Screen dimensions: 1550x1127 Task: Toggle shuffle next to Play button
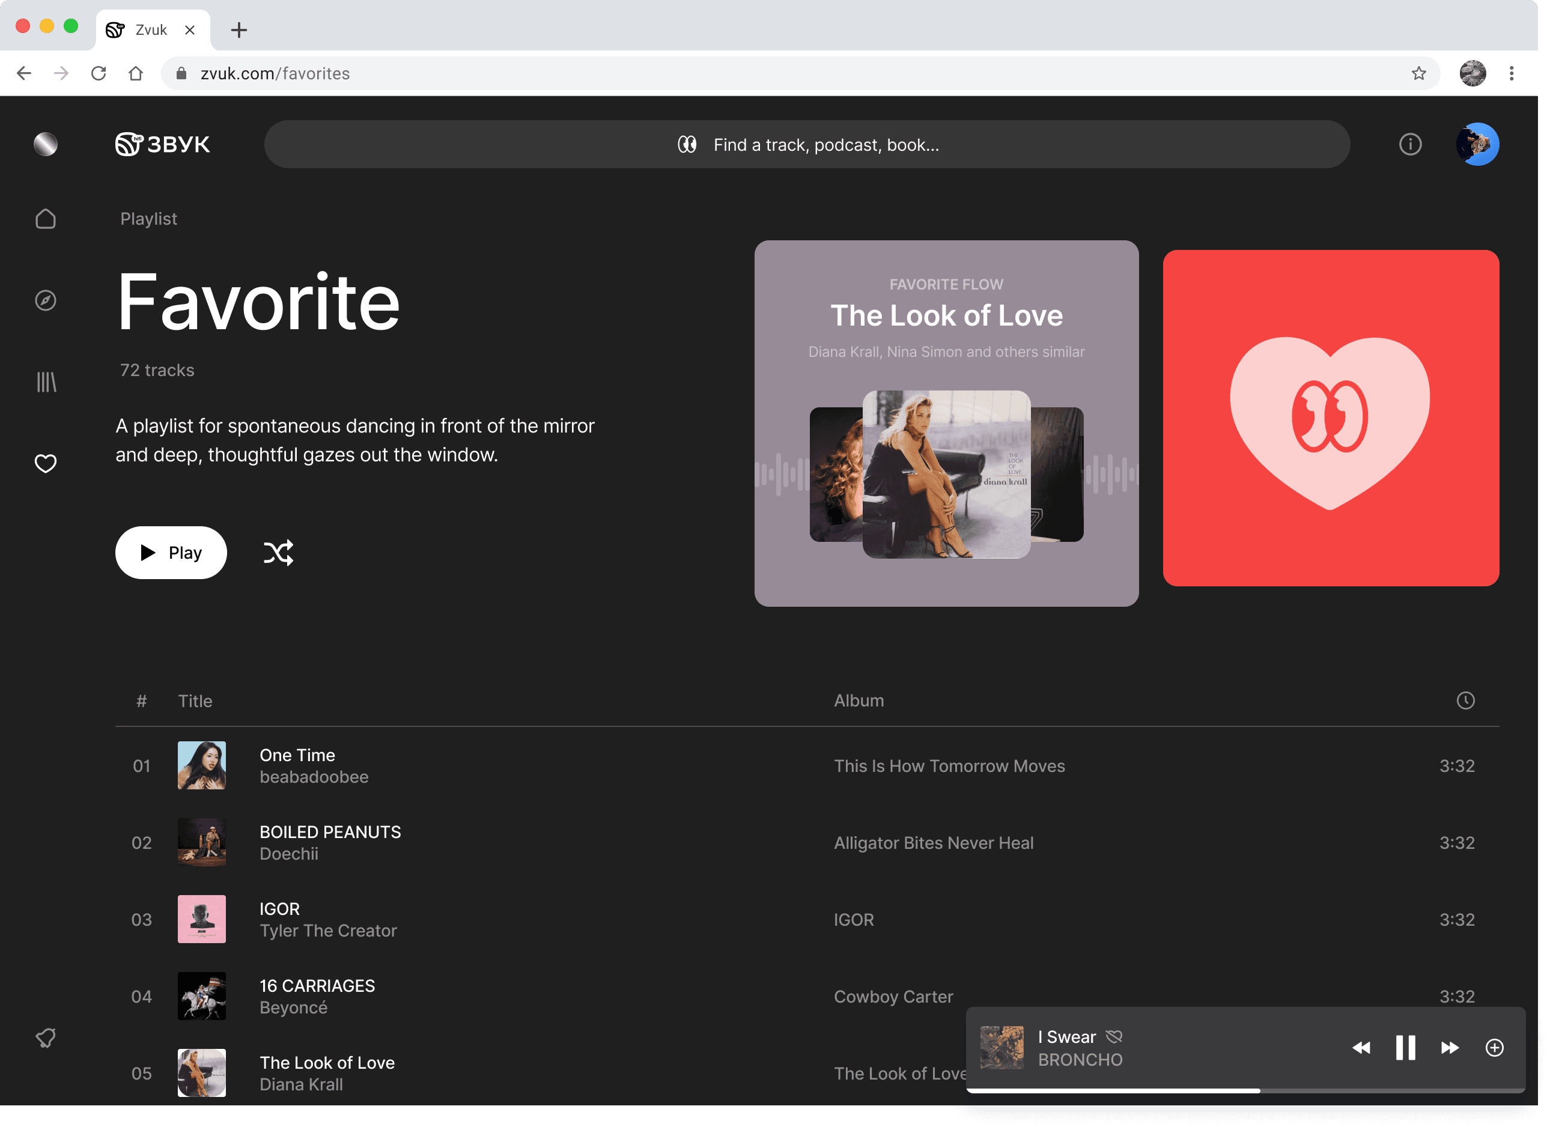(x=278, y=552)
